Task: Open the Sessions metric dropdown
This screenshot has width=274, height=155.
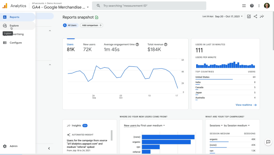Action: tap(216, 125)
